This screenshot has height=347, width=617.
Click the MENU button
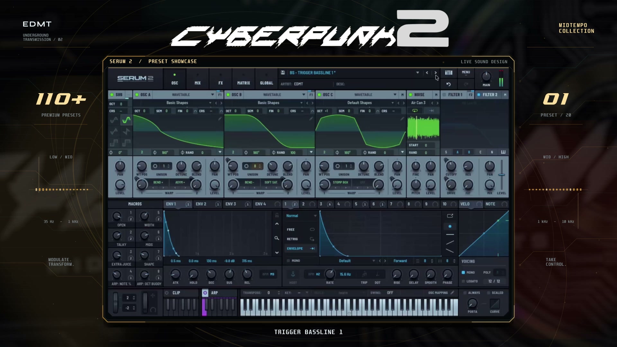466,73
